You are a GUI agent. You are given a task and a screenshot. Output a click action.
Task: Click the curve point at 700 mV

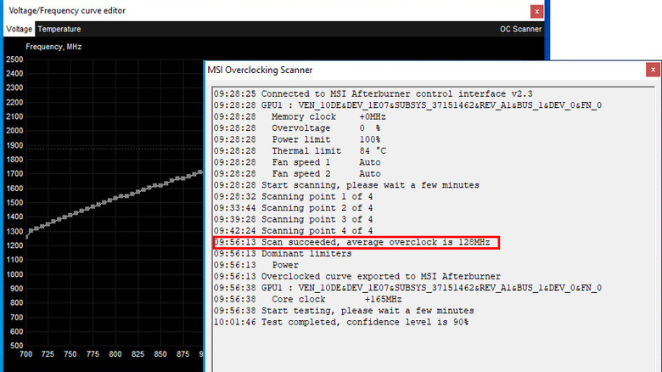point(26,237)
